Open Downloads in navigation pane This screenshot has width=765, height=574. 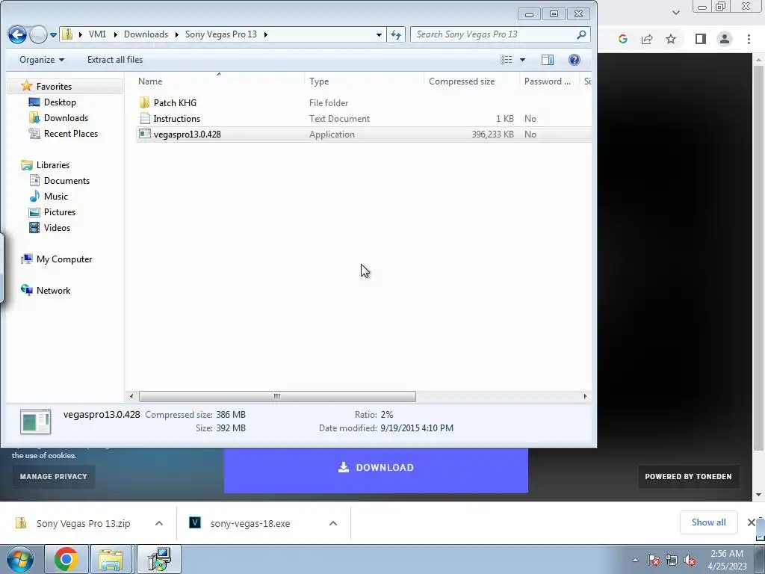click(x=66, y=117)
